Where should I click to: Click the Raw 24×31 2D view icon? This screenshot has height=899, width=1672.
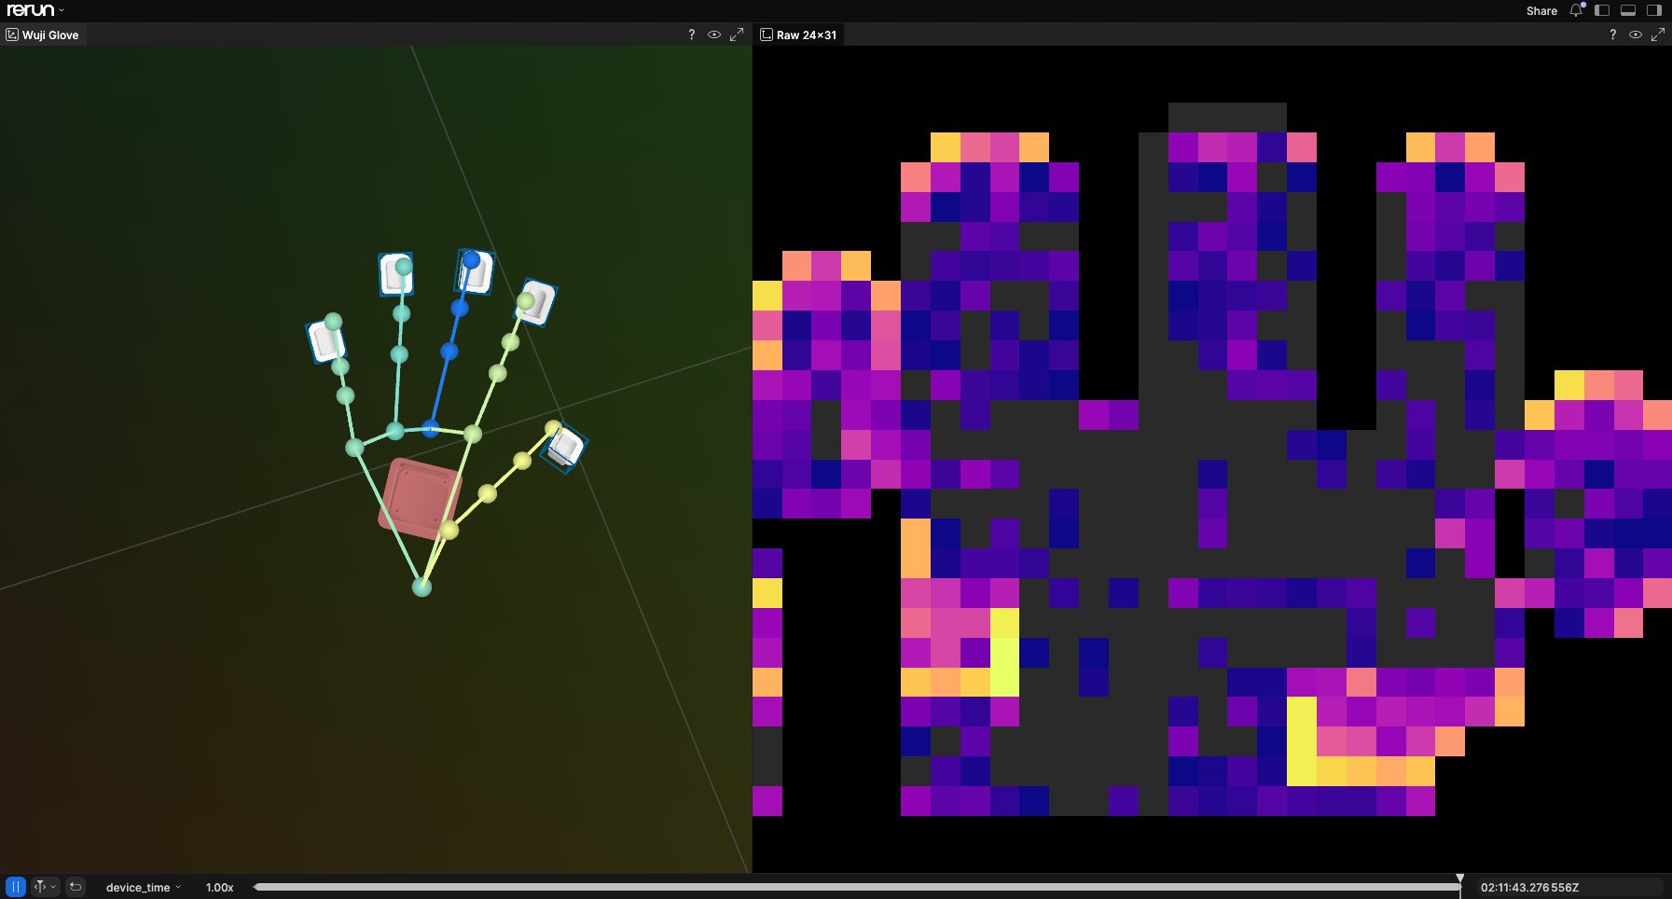coord(767,35)
